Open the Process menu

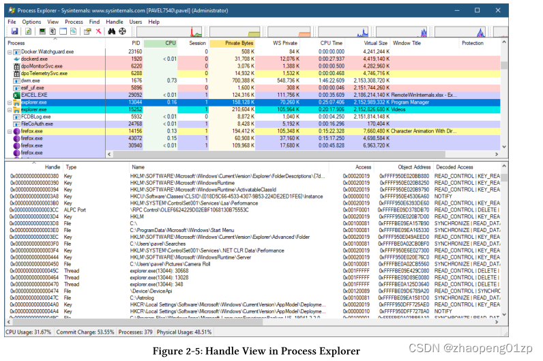[x=74, y=22]
